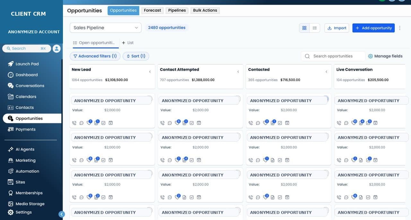411x220 pixels.
Task: Select the Opportunities tab in the top bar
Action: point(123,10)
